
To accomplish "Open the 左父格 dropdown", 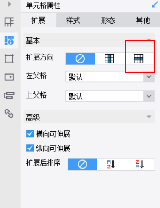I will point(110,76).
